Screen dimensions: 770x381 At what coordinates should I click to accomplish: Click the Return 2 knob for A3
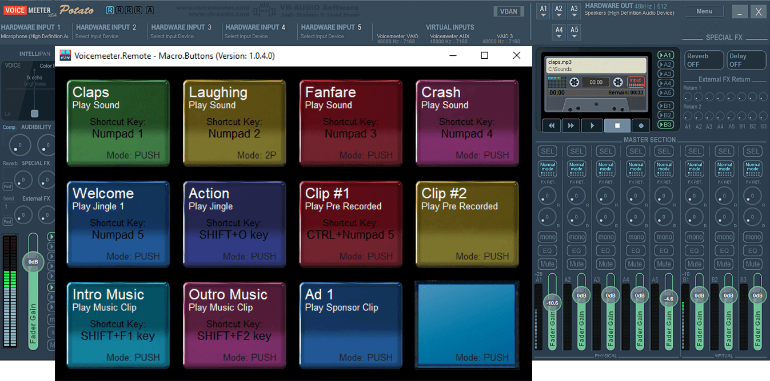(x=709, y=116)
